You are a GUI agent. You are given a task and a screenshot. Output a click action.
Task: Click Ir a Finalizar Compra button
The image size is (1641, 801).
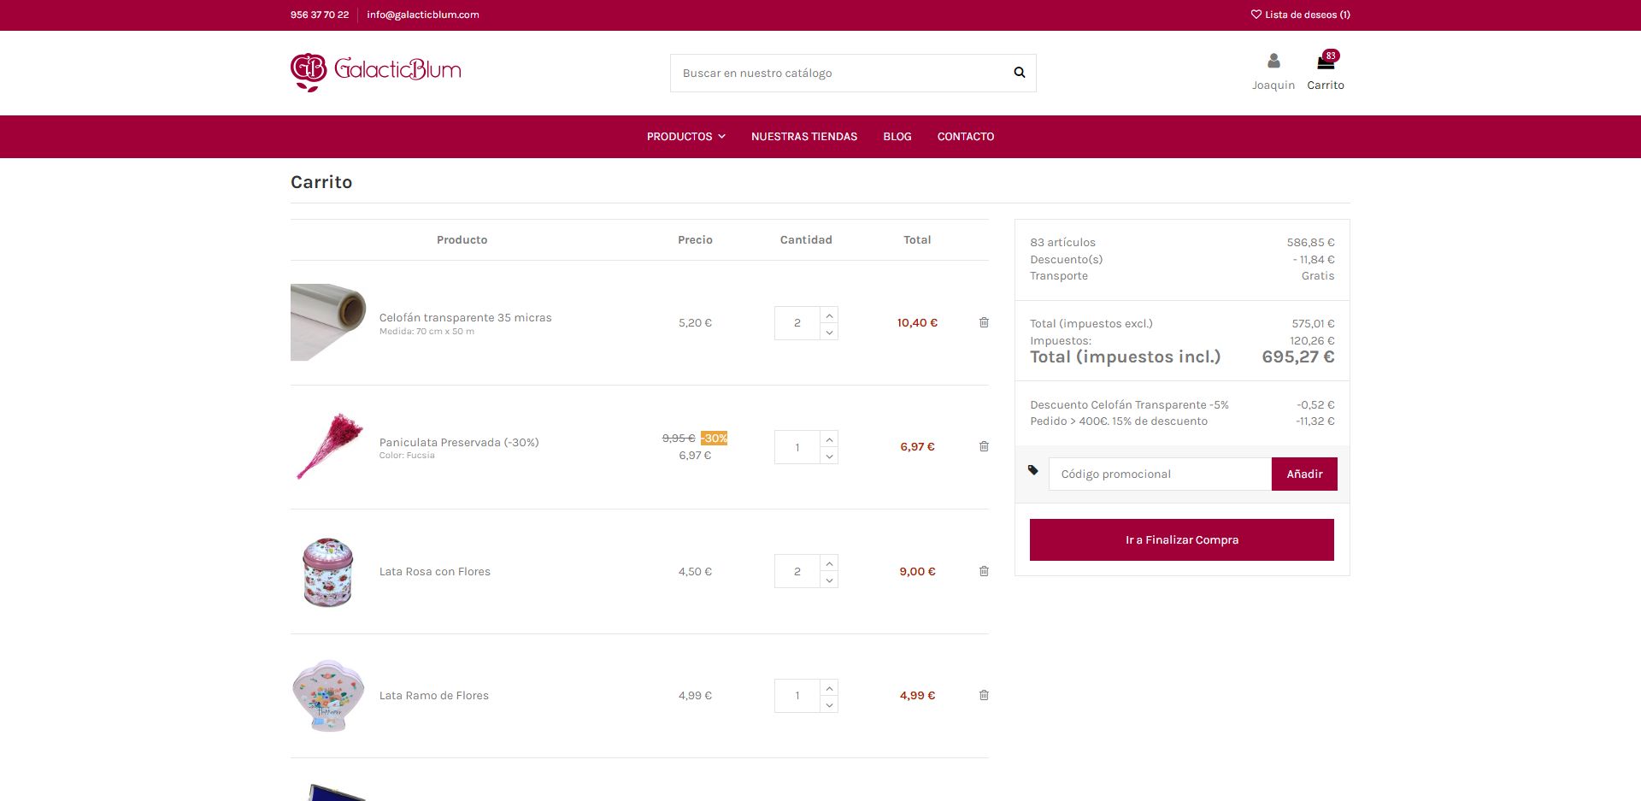[x=1182, y=539]
